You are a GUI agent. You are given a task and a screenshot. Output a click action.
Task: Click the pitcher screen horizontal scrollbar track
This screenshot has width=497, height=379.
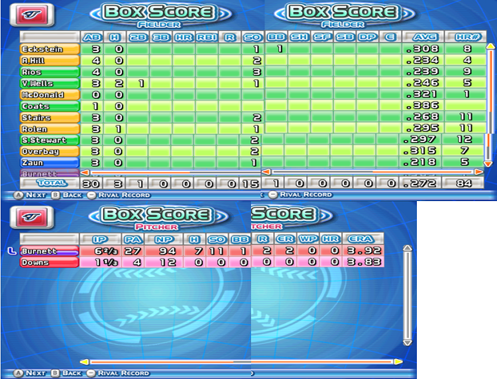pos(241,361)
